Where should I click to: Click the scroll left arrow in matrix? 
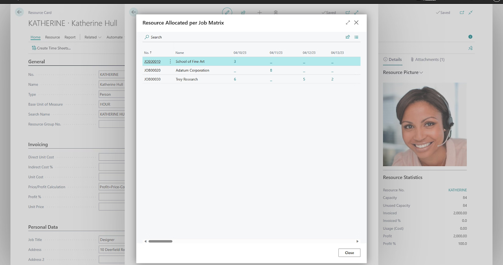pos(145,241)
